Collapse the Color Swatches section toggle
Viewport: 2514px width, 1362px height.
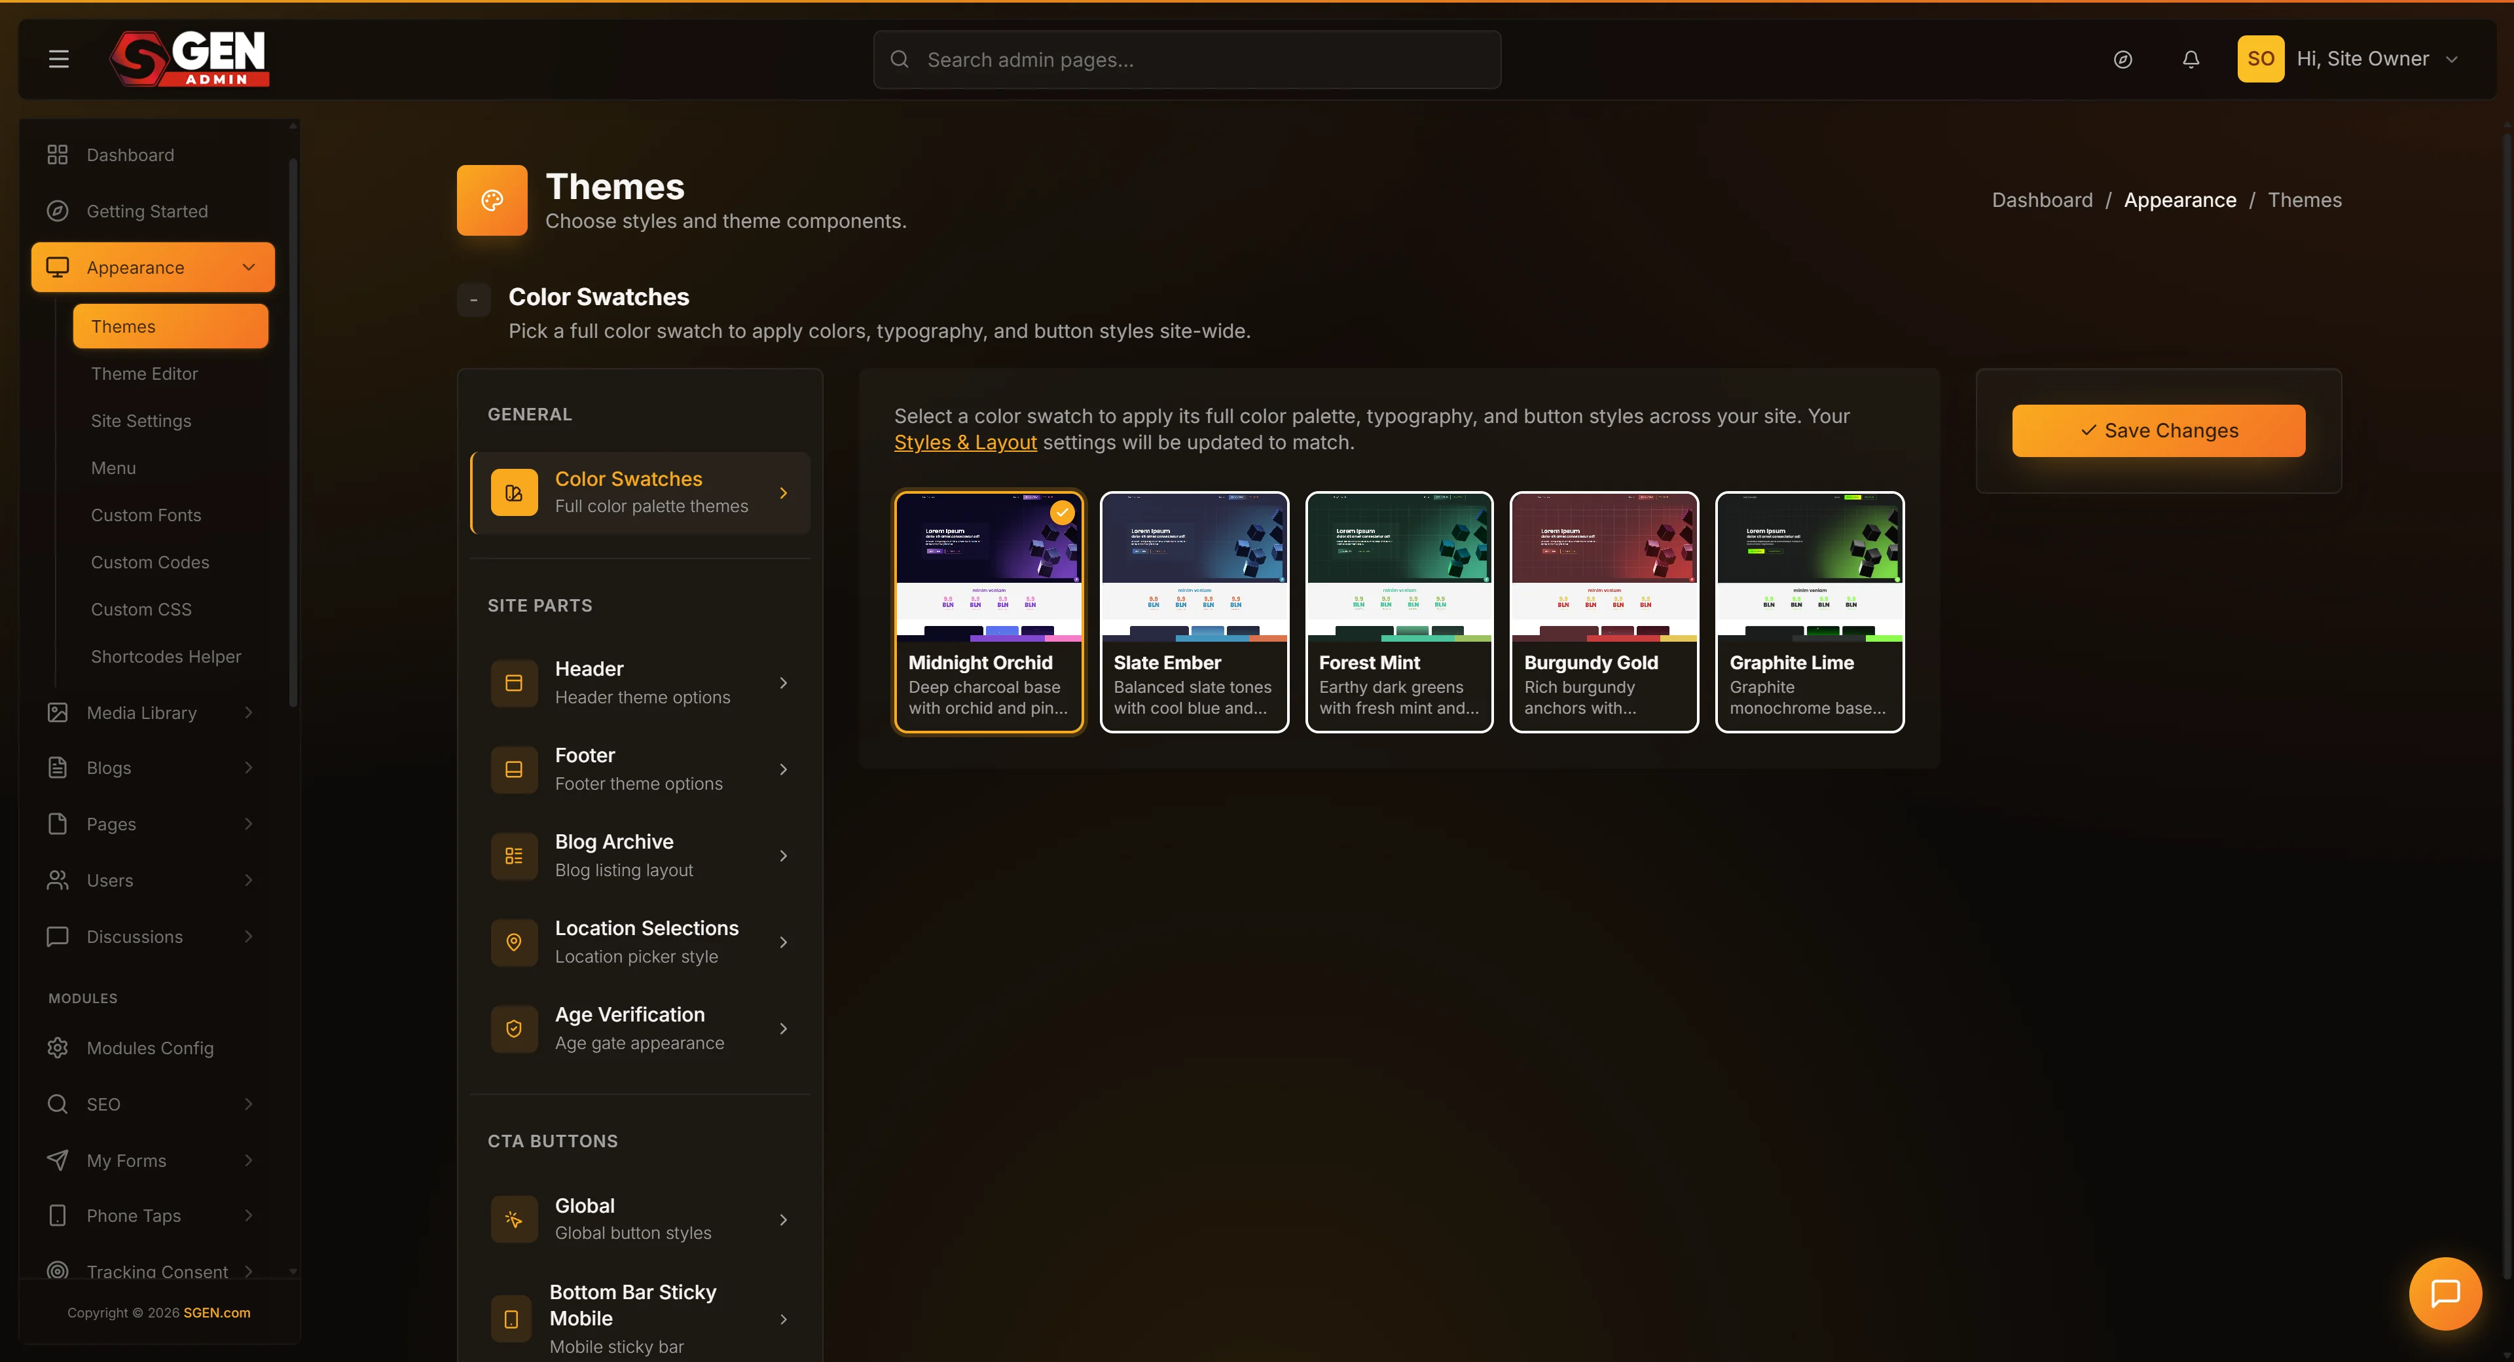[473, 300]
